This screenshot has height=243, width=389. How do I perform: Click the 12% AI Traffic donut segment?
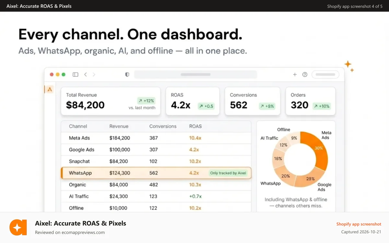(x=283, y=145)
